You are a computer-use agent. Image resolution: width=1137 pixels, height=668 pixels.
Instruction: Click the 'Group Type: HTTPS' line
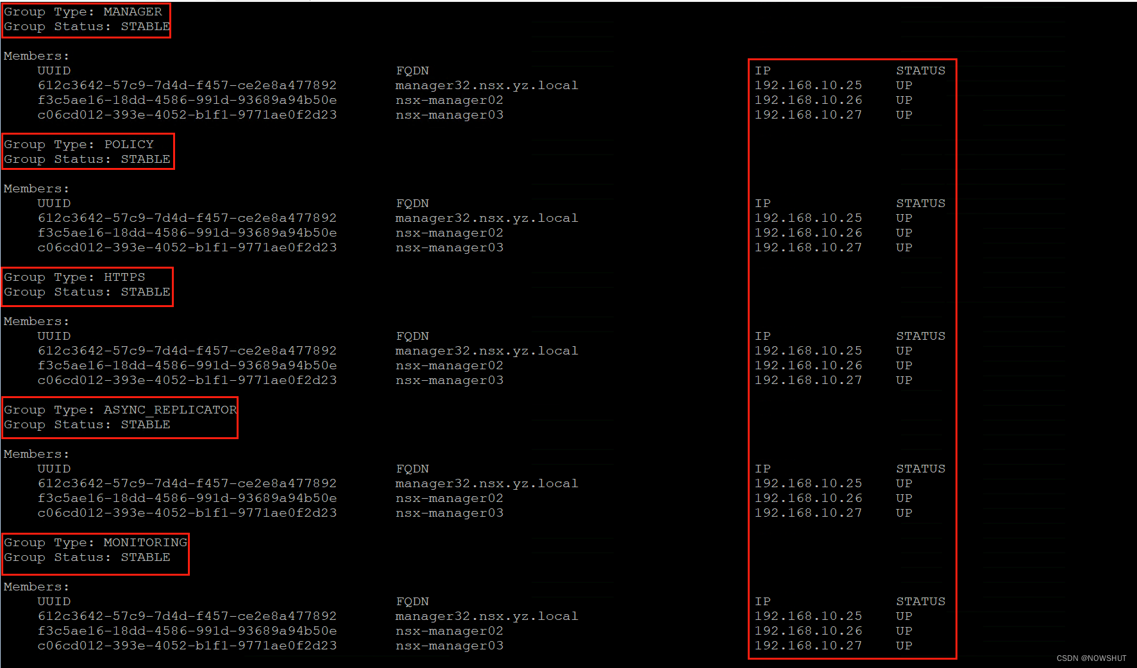[75, 277]
